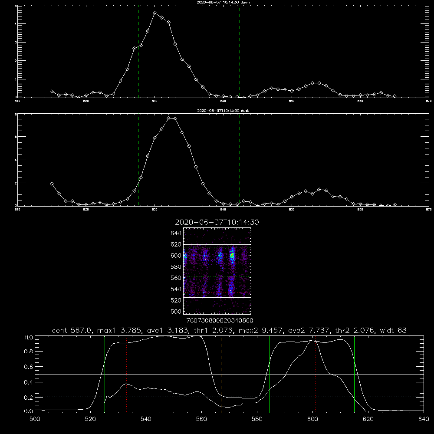Click 'widt 68' in the stats line
Screen dimensions: 434x434
click(x=393, y=330)
